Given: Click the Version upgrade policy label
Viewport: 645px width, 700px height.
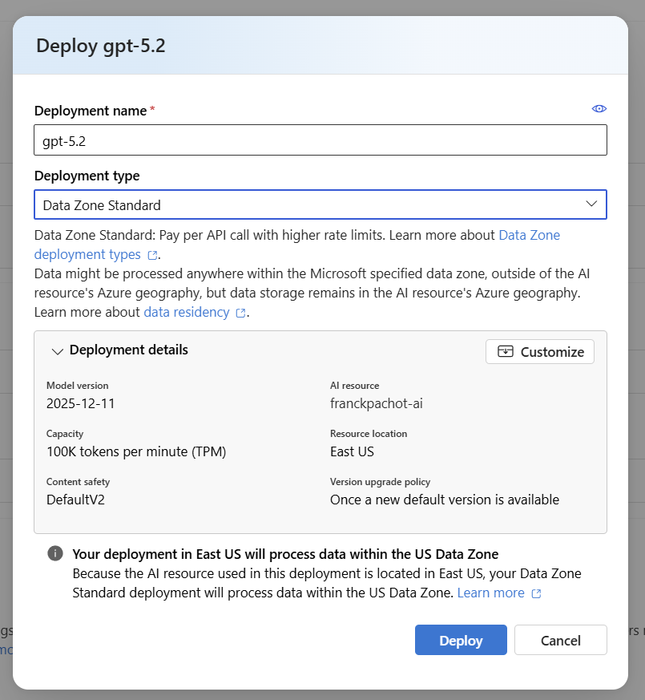Looking at the screenshot, I should (x=380, y=482).
